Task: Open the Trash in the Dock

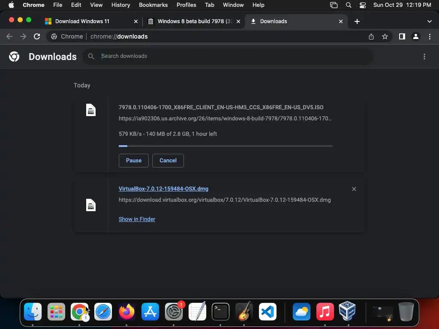Action: [x=406, y=311]
